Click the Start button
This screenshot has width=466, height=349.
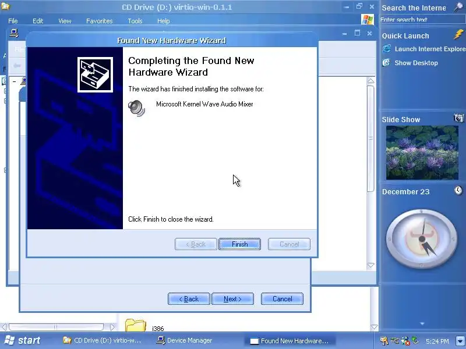(x=23, y=340)
